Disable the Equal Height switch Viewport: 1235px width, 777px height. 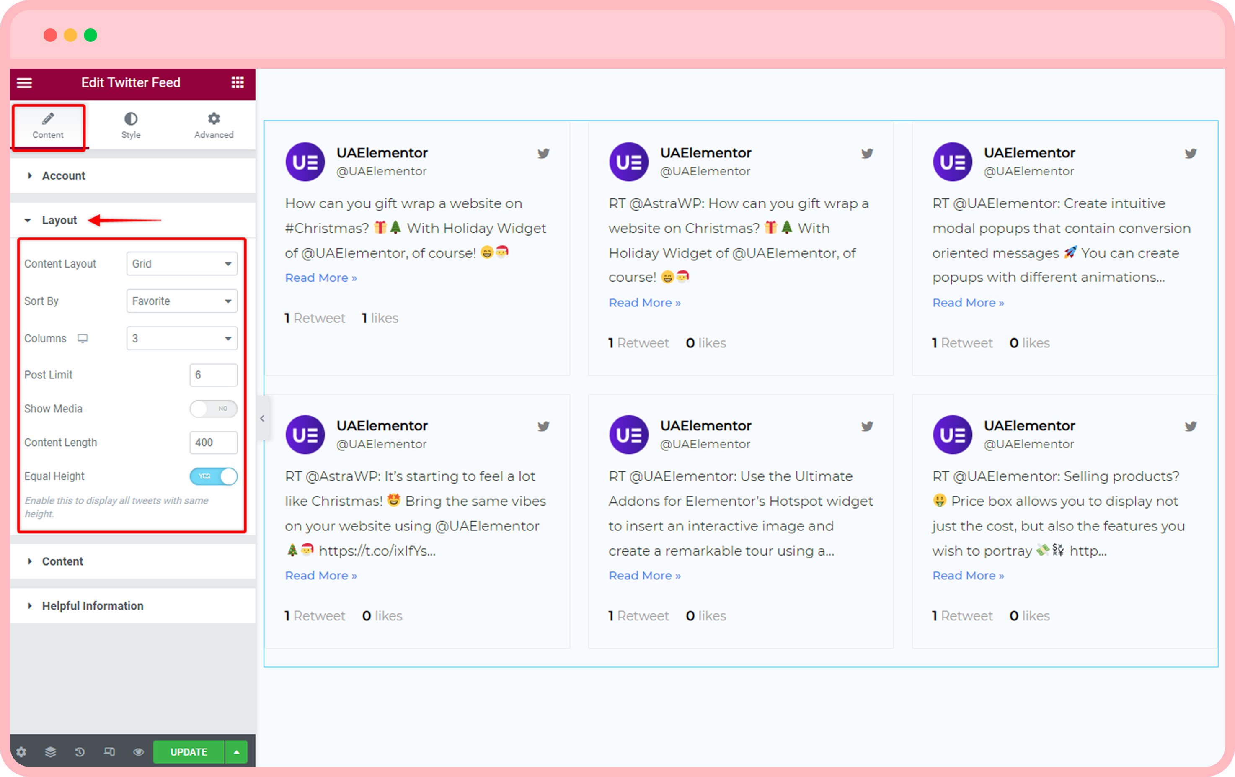point(213,476)
